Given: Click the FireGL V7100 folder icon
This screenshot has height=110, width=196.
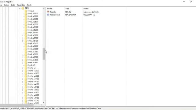Looking at the screenshot, I should click(26, 43).
